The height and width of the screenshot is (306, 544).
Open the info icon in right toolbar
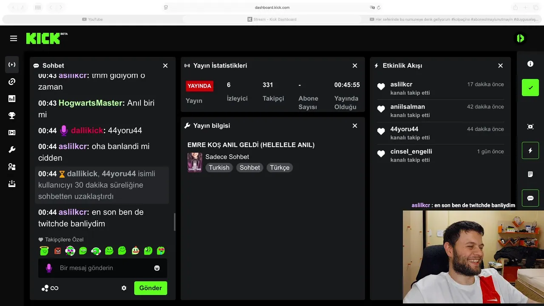[530, 64]
